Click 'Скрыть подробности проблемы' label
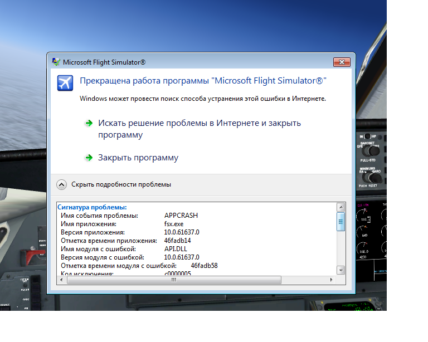 [x=121, y=184]
